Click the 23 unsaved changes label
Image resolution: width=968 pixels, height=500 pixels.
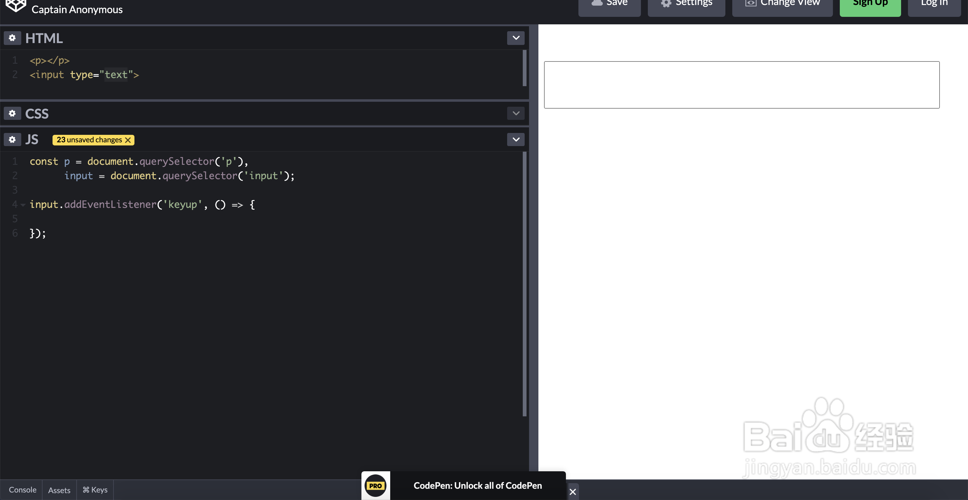(89, 140)
